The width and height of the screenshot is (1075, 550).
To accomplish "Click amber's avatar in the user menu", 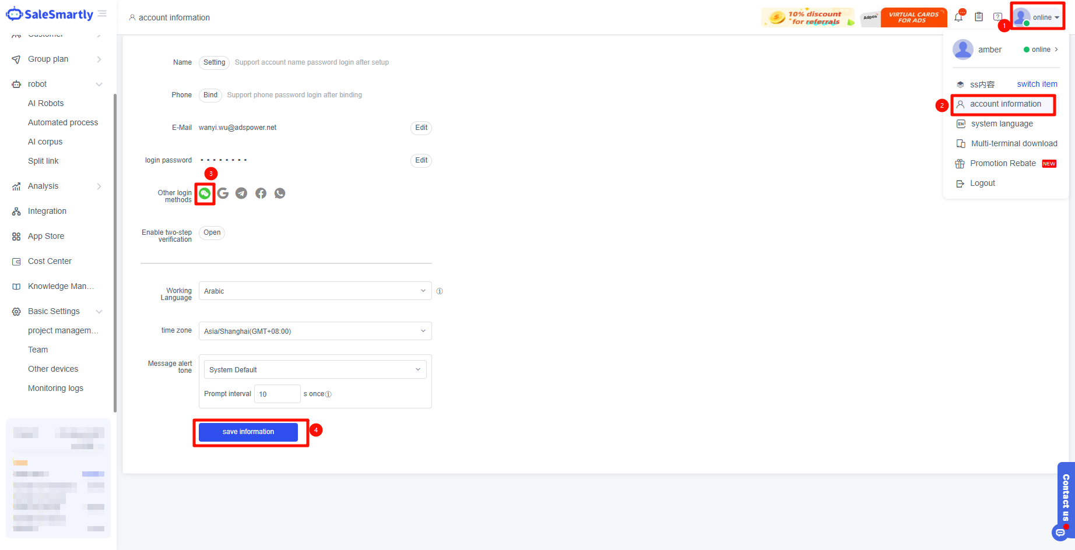I will click(x=963, y=50).
